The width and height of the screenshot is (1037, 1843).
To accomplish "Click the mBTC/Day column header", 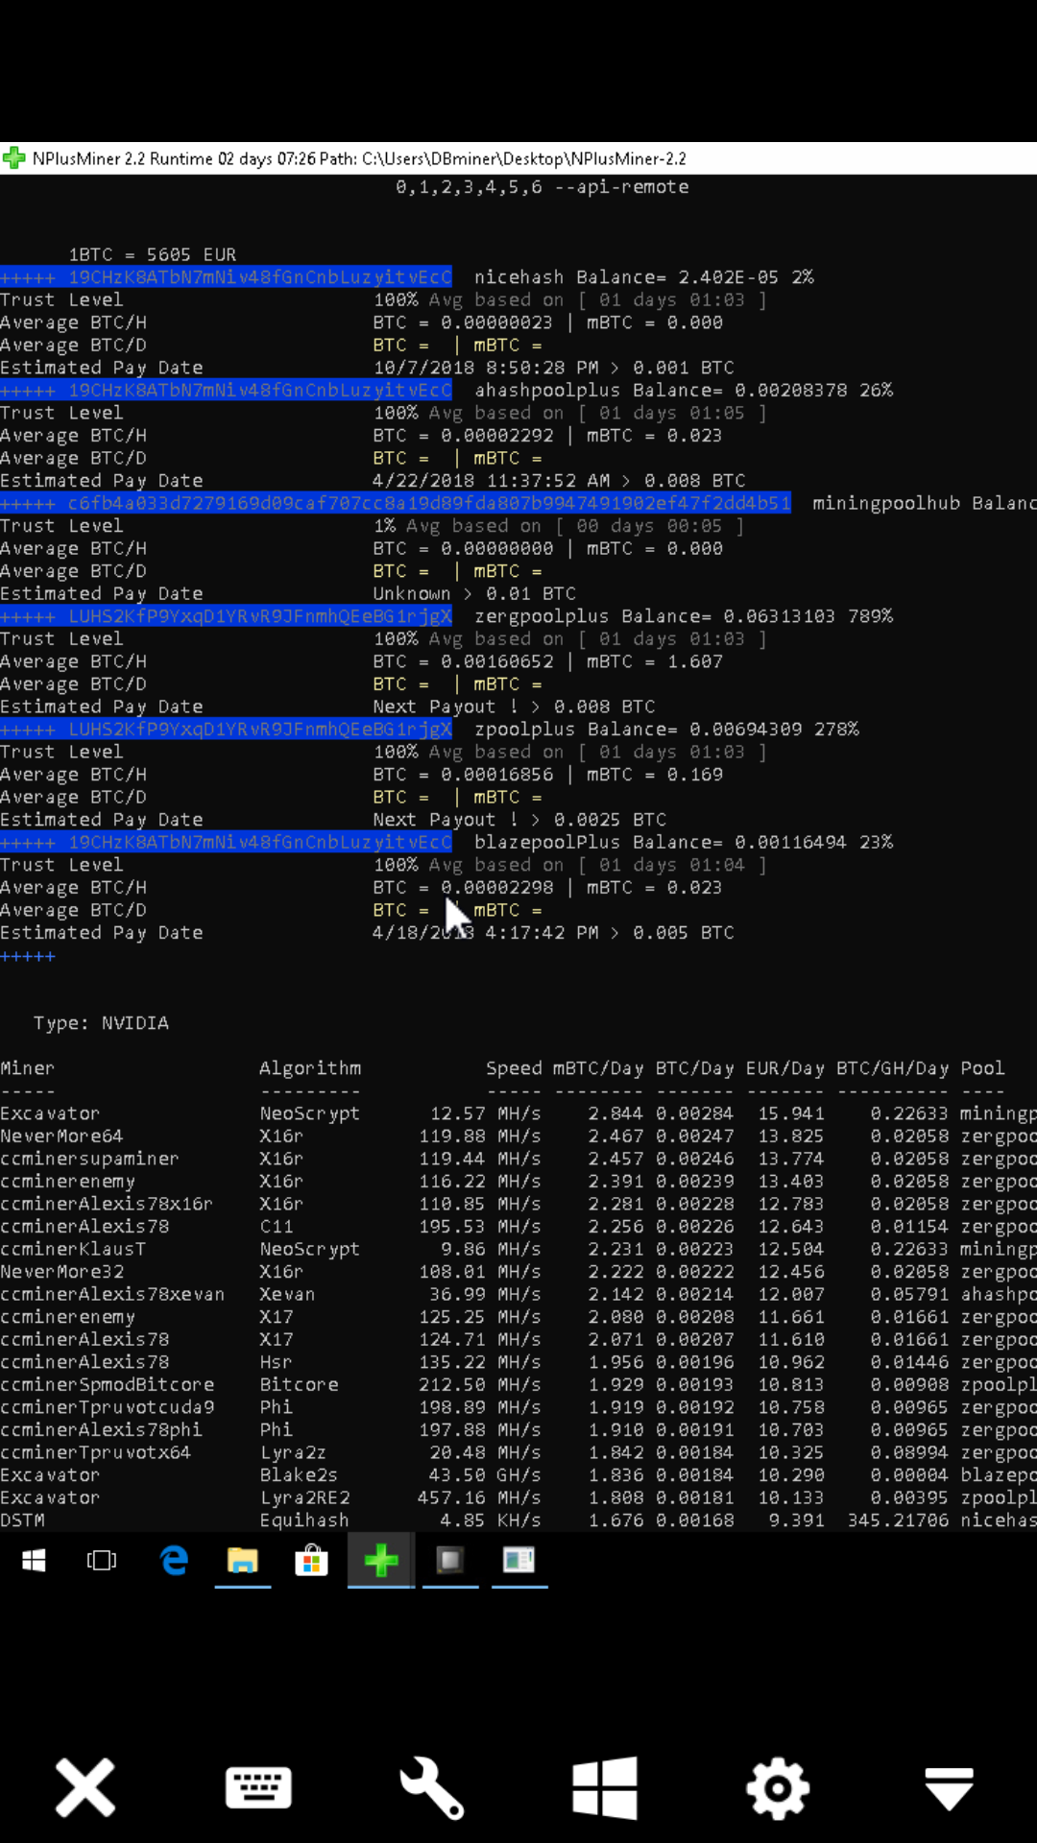I will (x=598, y=1068).
